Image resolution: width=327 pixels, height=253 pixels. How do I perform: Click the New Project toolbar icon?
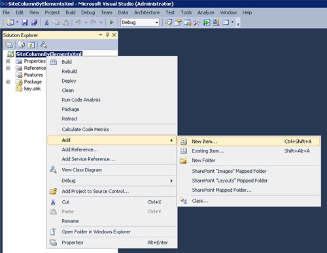(10, 22)
